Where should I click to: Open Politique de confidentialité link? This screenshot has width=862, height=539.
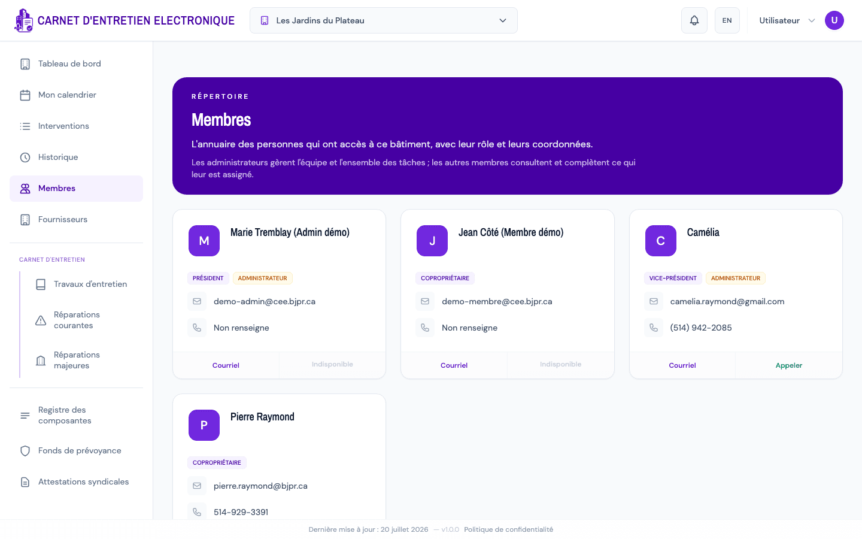[x=509, y=529]
